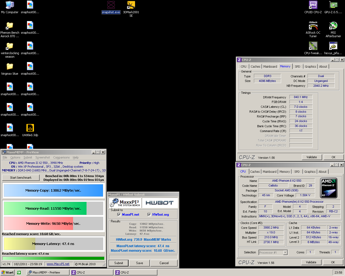This screenshot has height=276, width=345.
Task: Click Validate in the Memory CPU-Z window
Action: pos(312,157)
